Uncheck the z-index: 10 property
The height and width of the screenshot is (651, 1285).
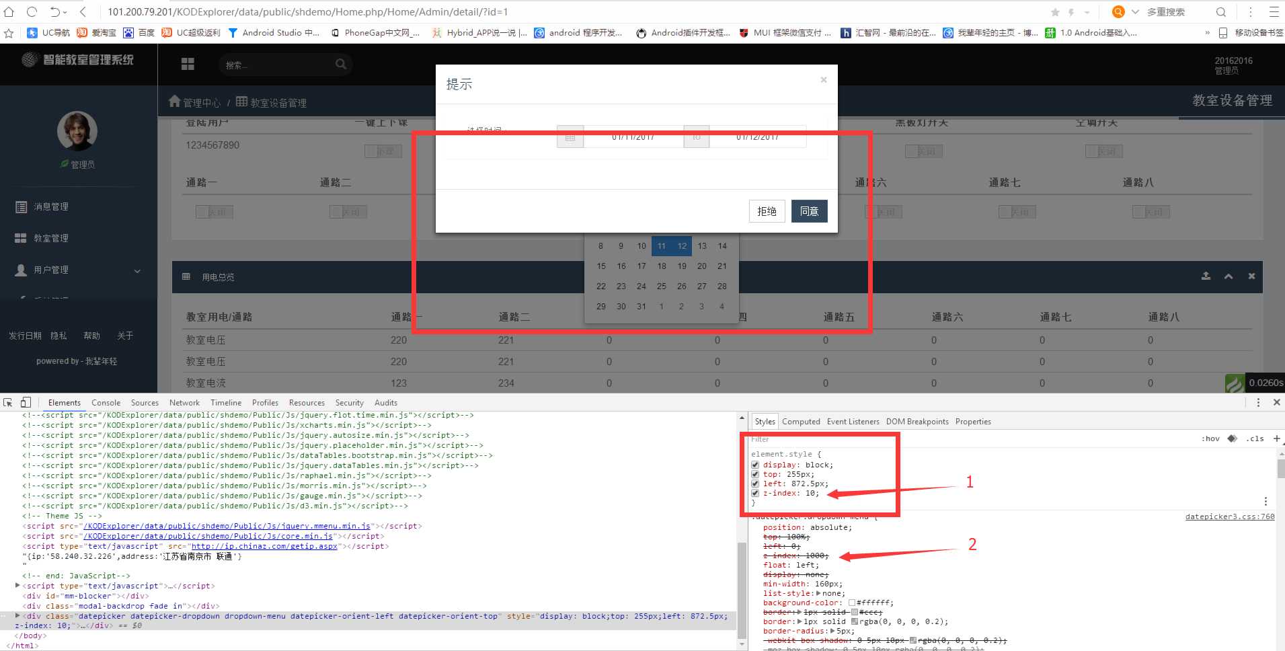pyautogui.click(x=755, y=493)
